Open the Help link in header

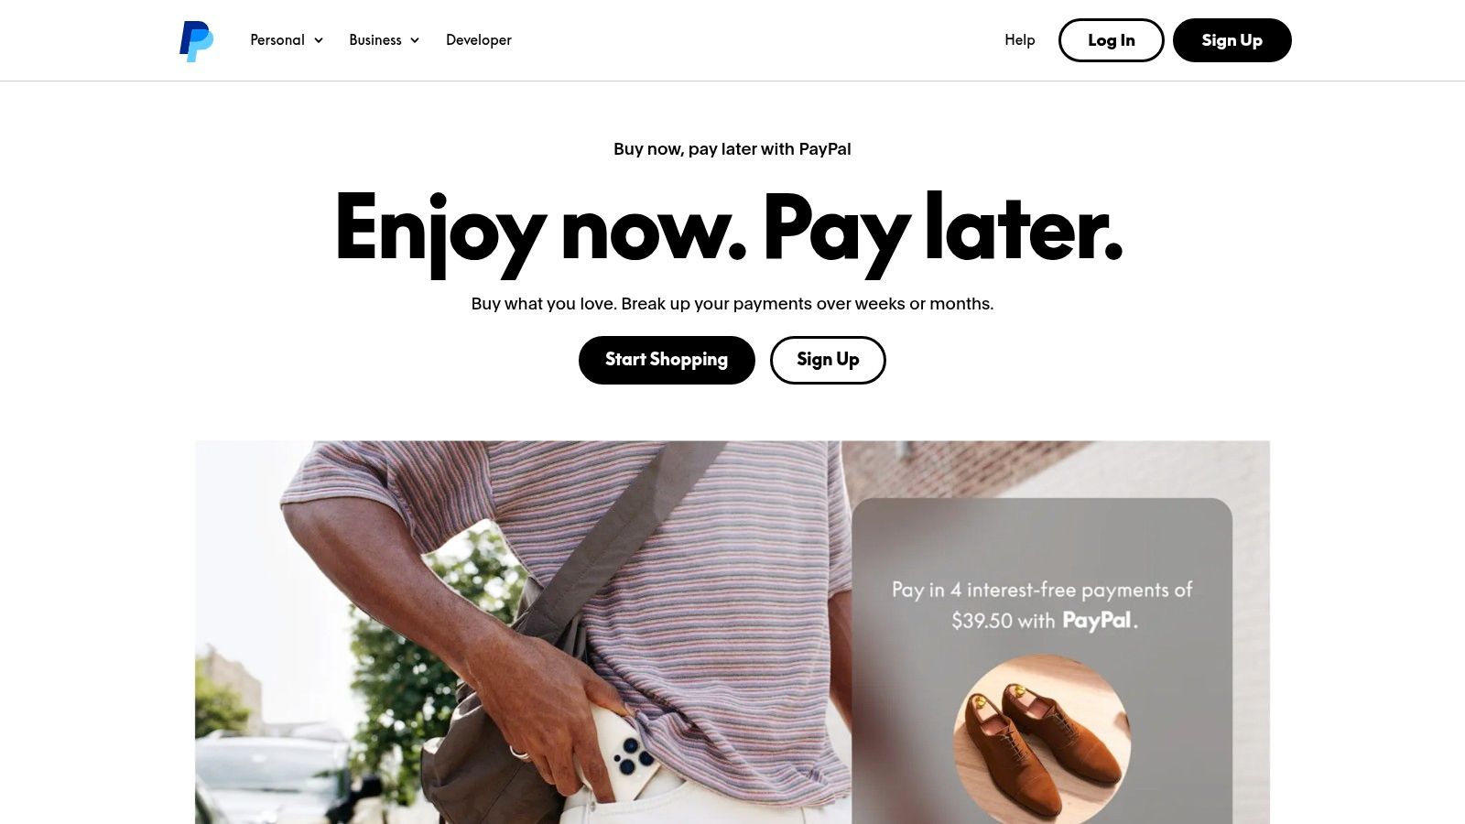click(x=1020, y=40)
